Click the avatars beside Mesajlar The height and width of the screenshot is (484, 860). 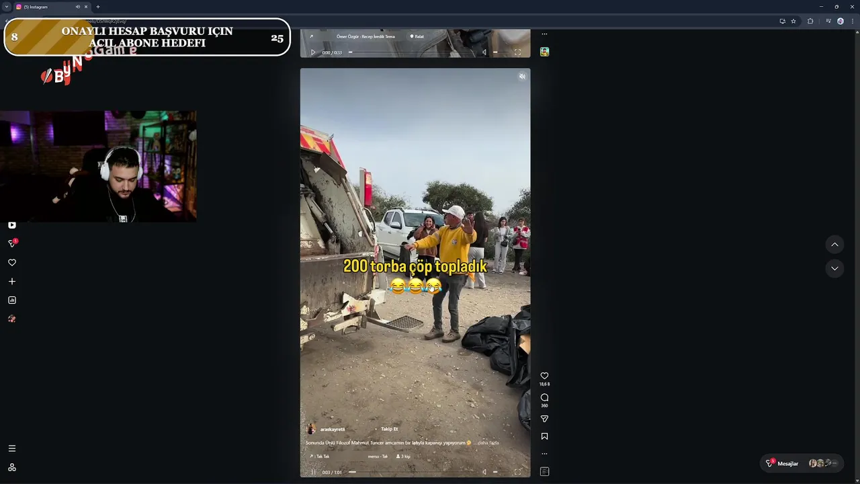click(822, 463)
